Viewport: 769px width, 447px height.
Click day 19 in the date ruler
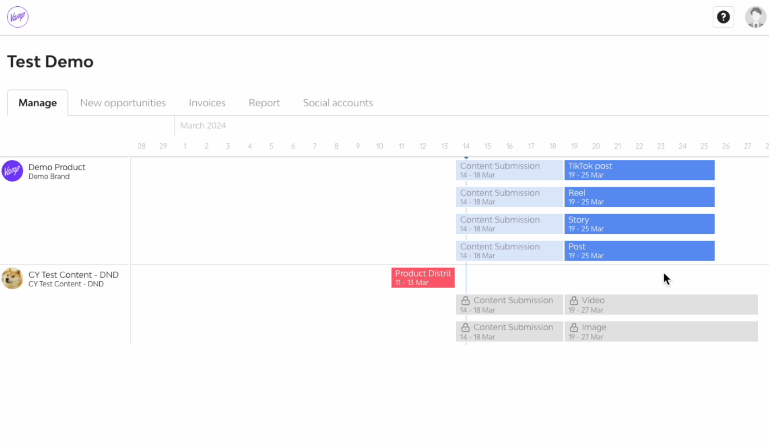(x=574, y=146)
